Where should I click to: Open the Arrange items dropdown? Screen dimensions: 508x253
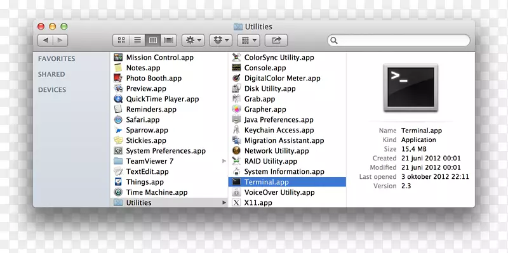[248, 41]
